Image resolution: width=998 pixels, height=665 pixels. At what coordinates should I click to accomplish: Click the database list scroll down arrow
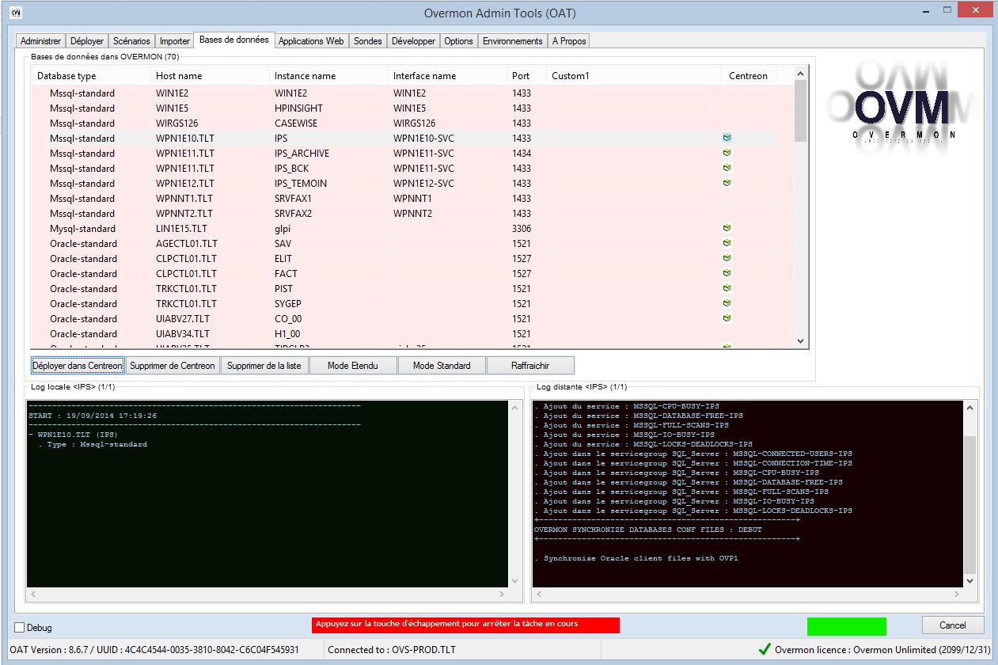[800, 341]
